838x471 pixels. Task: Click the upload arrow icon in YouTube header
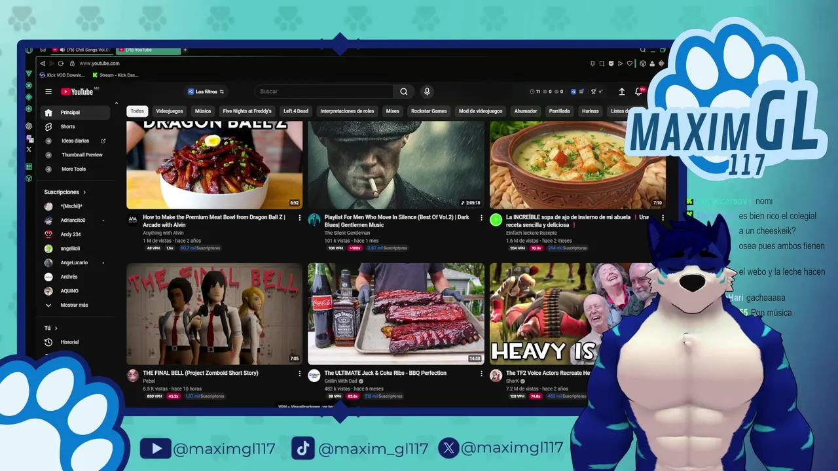pos(621,92)
